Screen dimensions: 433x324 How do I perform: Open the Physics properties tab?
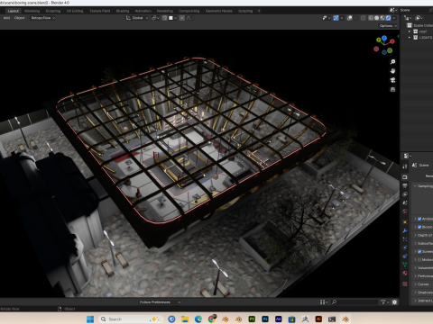(x=405, y=247)
